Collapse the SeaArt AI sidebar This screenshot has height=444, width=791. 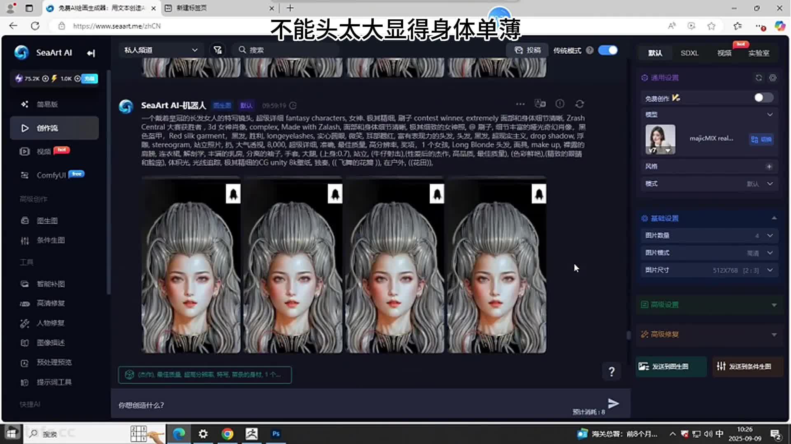click(91, 53)
